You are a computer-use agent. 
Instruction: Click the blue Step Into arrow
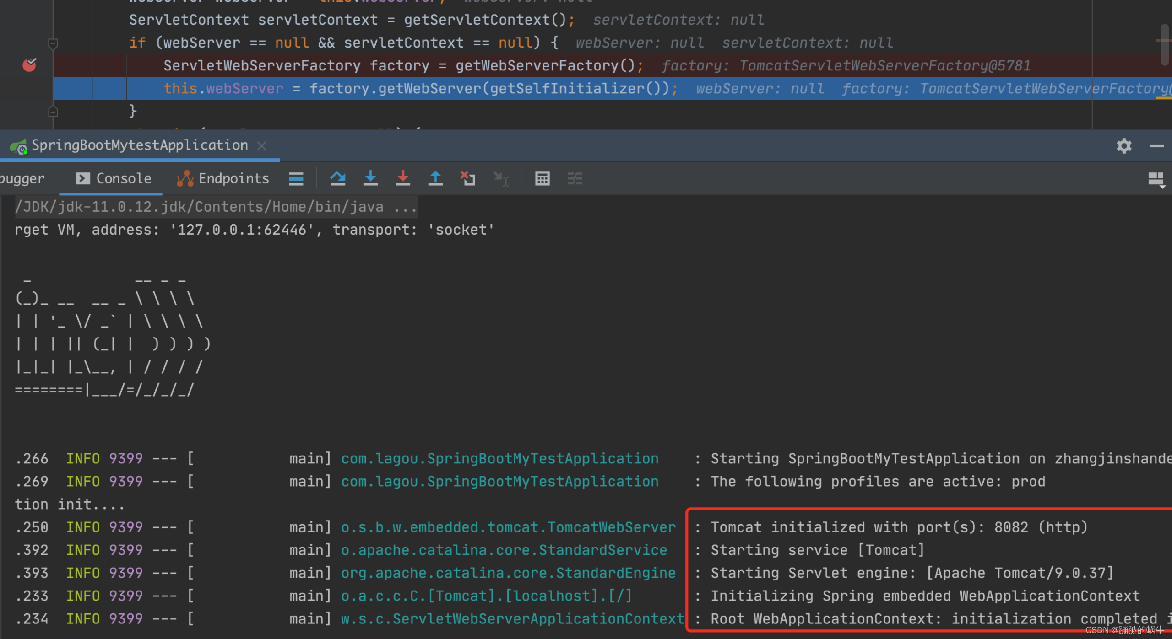tap(370, 178)
